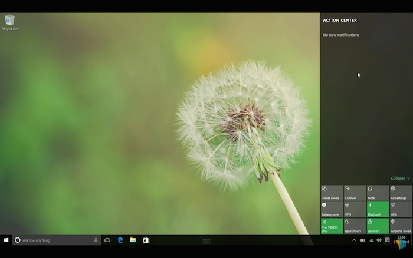Enable Airplane mode quick action

pyautogui.click(x=401, y=226)
